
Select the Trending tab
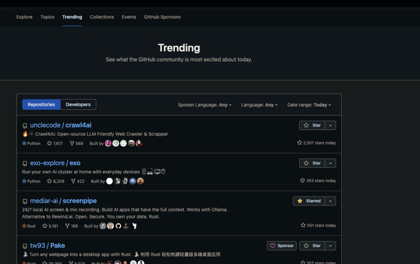click(72, 17)
